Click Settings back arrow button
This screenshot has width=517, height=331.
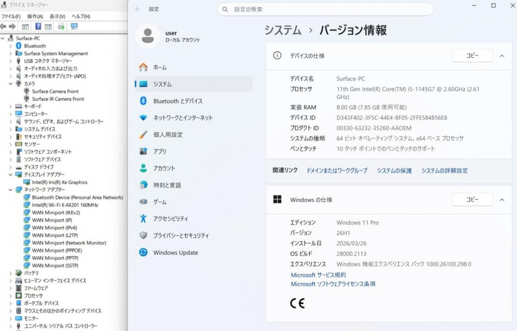[138, 9]
